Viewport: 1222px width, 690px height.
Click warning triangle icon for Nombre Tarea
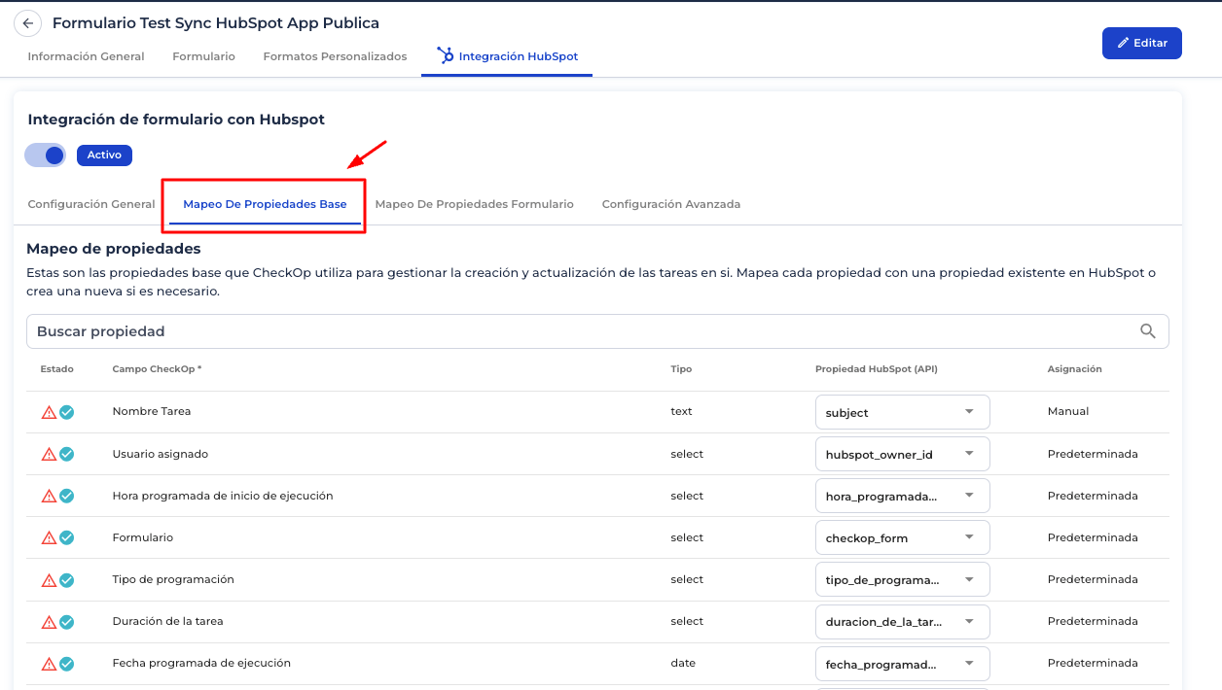point(49,412)
